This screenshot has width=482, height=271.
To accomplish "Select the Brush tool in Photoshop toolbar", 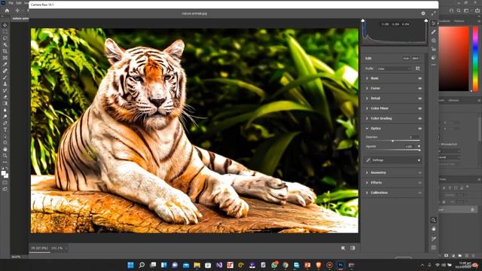I will tap(5, 78).
